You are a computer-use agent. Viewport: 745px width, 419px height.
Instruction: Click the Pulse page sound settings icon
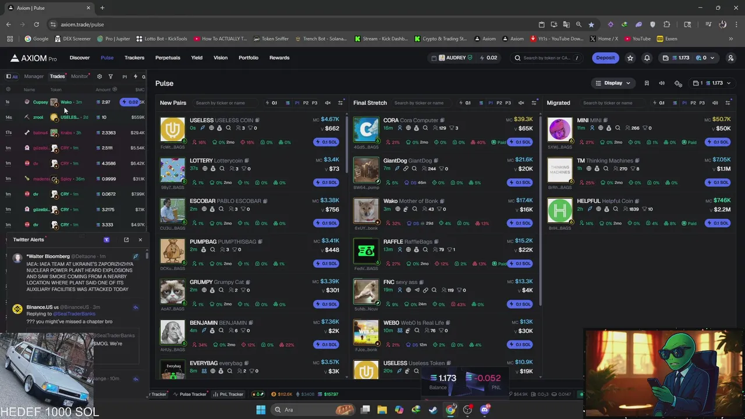pyautogui.click(x=662, y=83)
